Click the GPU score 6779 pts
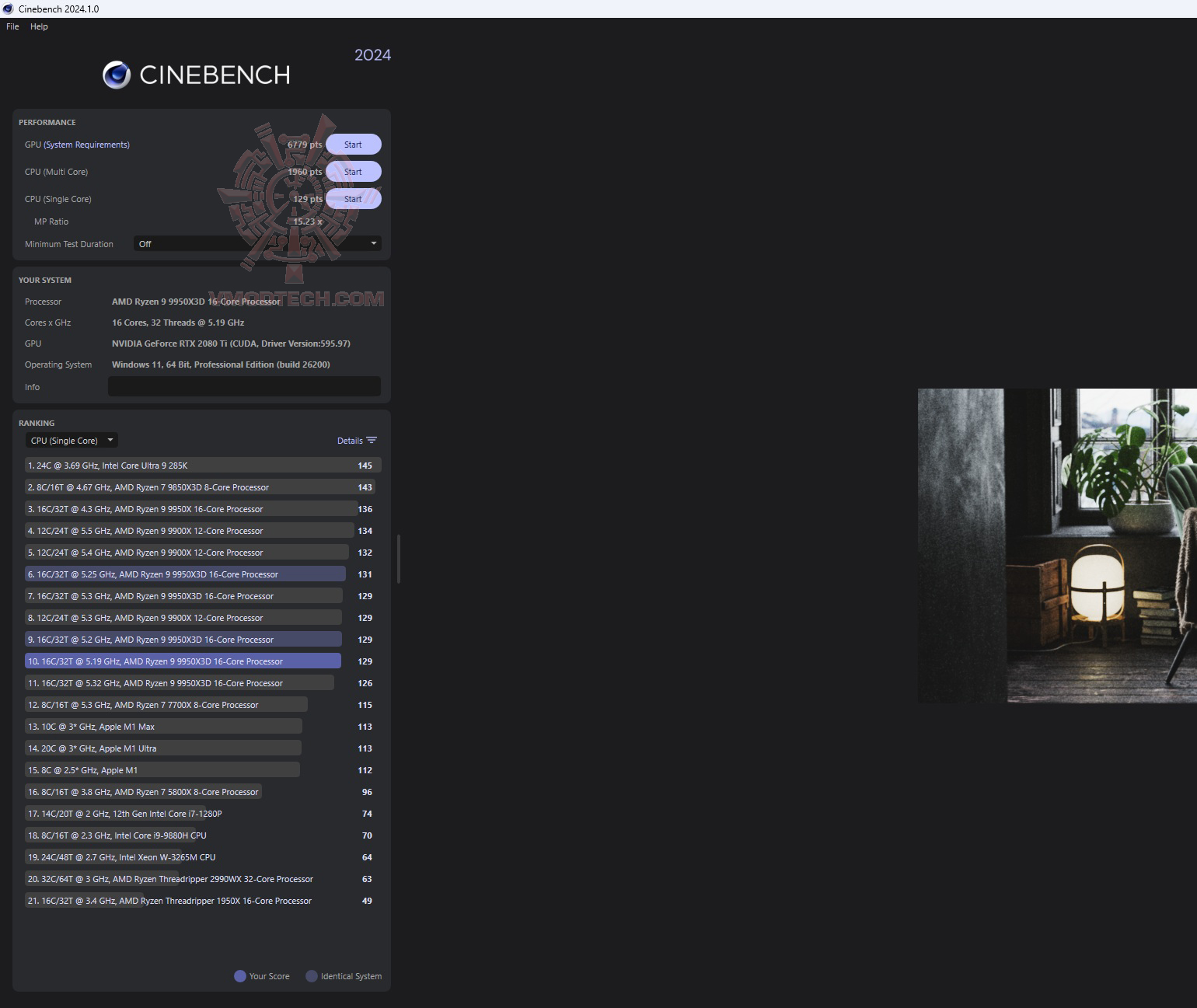This screenshot has height=1008, width=1197. click(x=305, y=145)
